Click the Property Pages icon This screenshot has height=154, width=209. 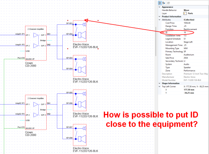pos(169,2)
